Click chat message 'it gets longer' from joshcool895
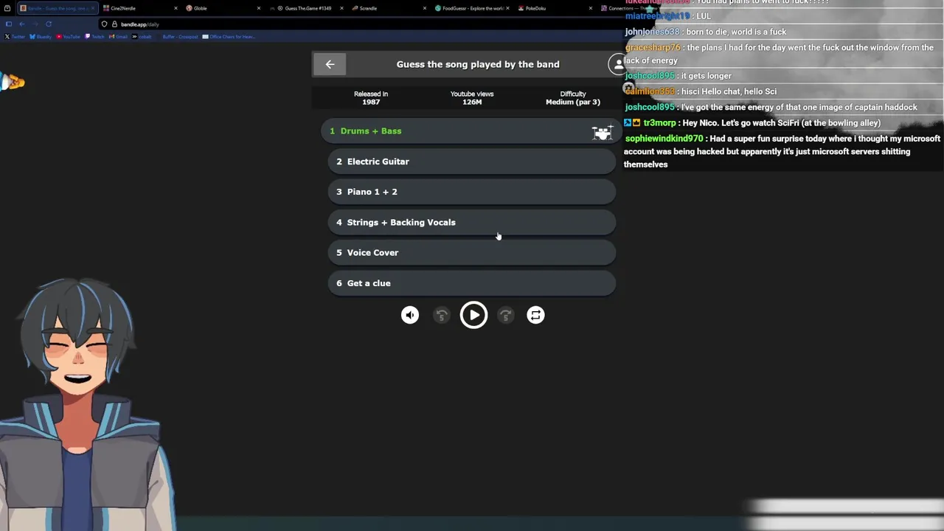The width and height of the screenshot is (944, 531). (x=707, y=76)
